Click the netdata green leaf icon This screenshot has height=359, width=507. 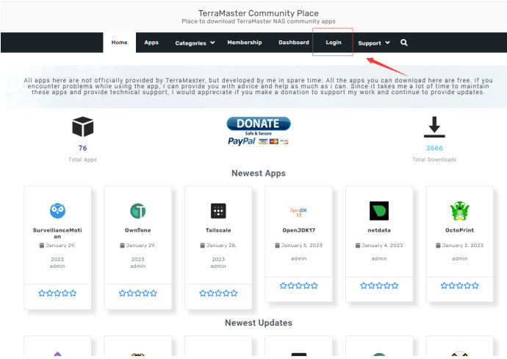coord(379,210)
